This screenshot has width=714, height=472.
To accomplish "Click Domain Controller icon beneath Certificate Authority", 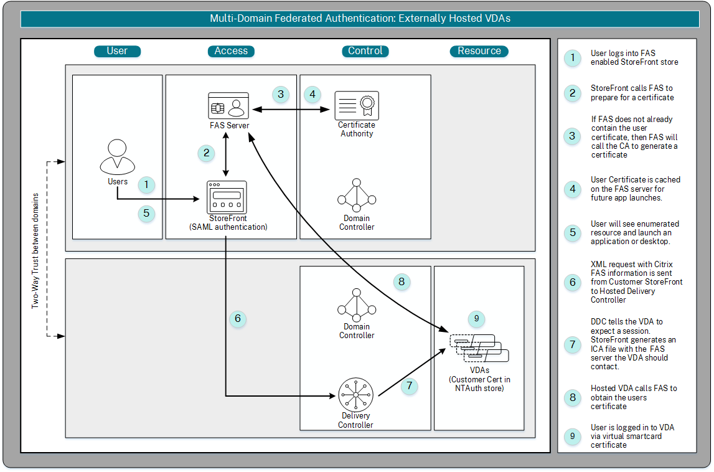I will 357,196.
